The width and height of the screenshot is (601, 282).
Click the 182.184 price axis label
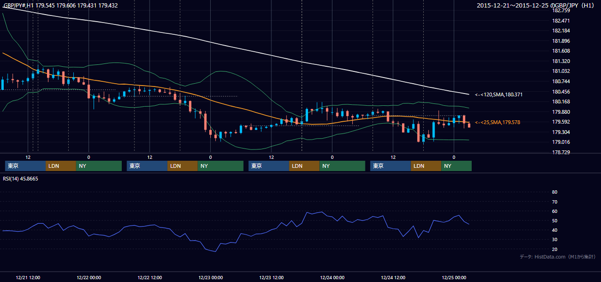[x=561, y=31]
